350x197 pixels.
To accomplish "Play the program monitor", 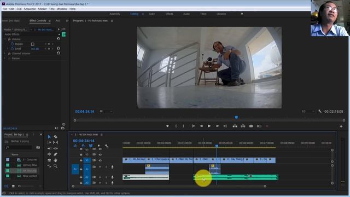I will point(209,126).
